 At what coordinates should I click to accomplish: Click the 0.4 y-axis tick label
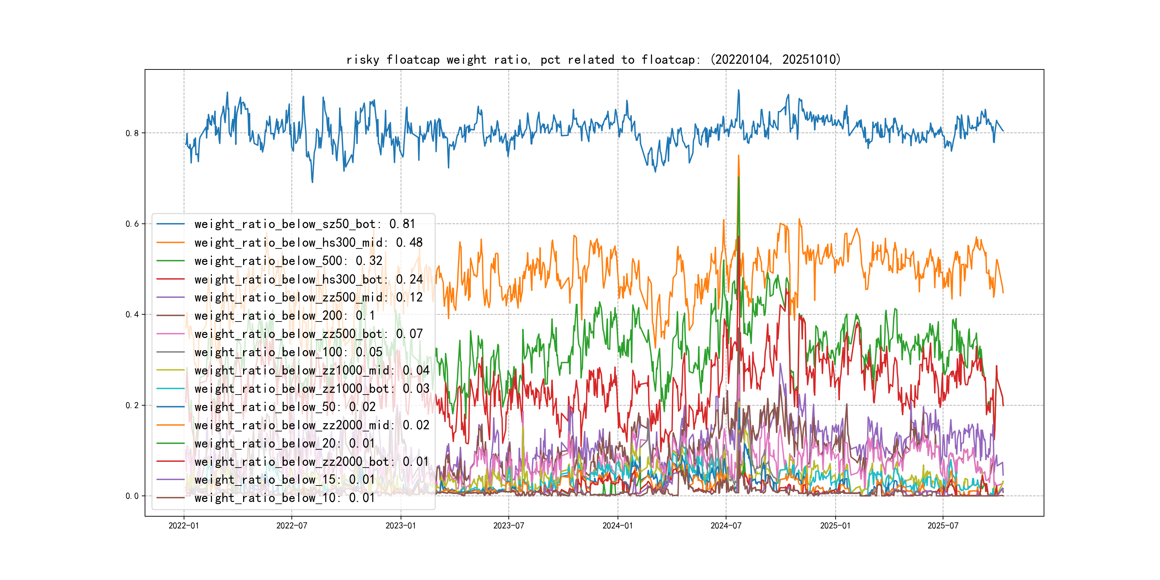[x=131, y=314]
